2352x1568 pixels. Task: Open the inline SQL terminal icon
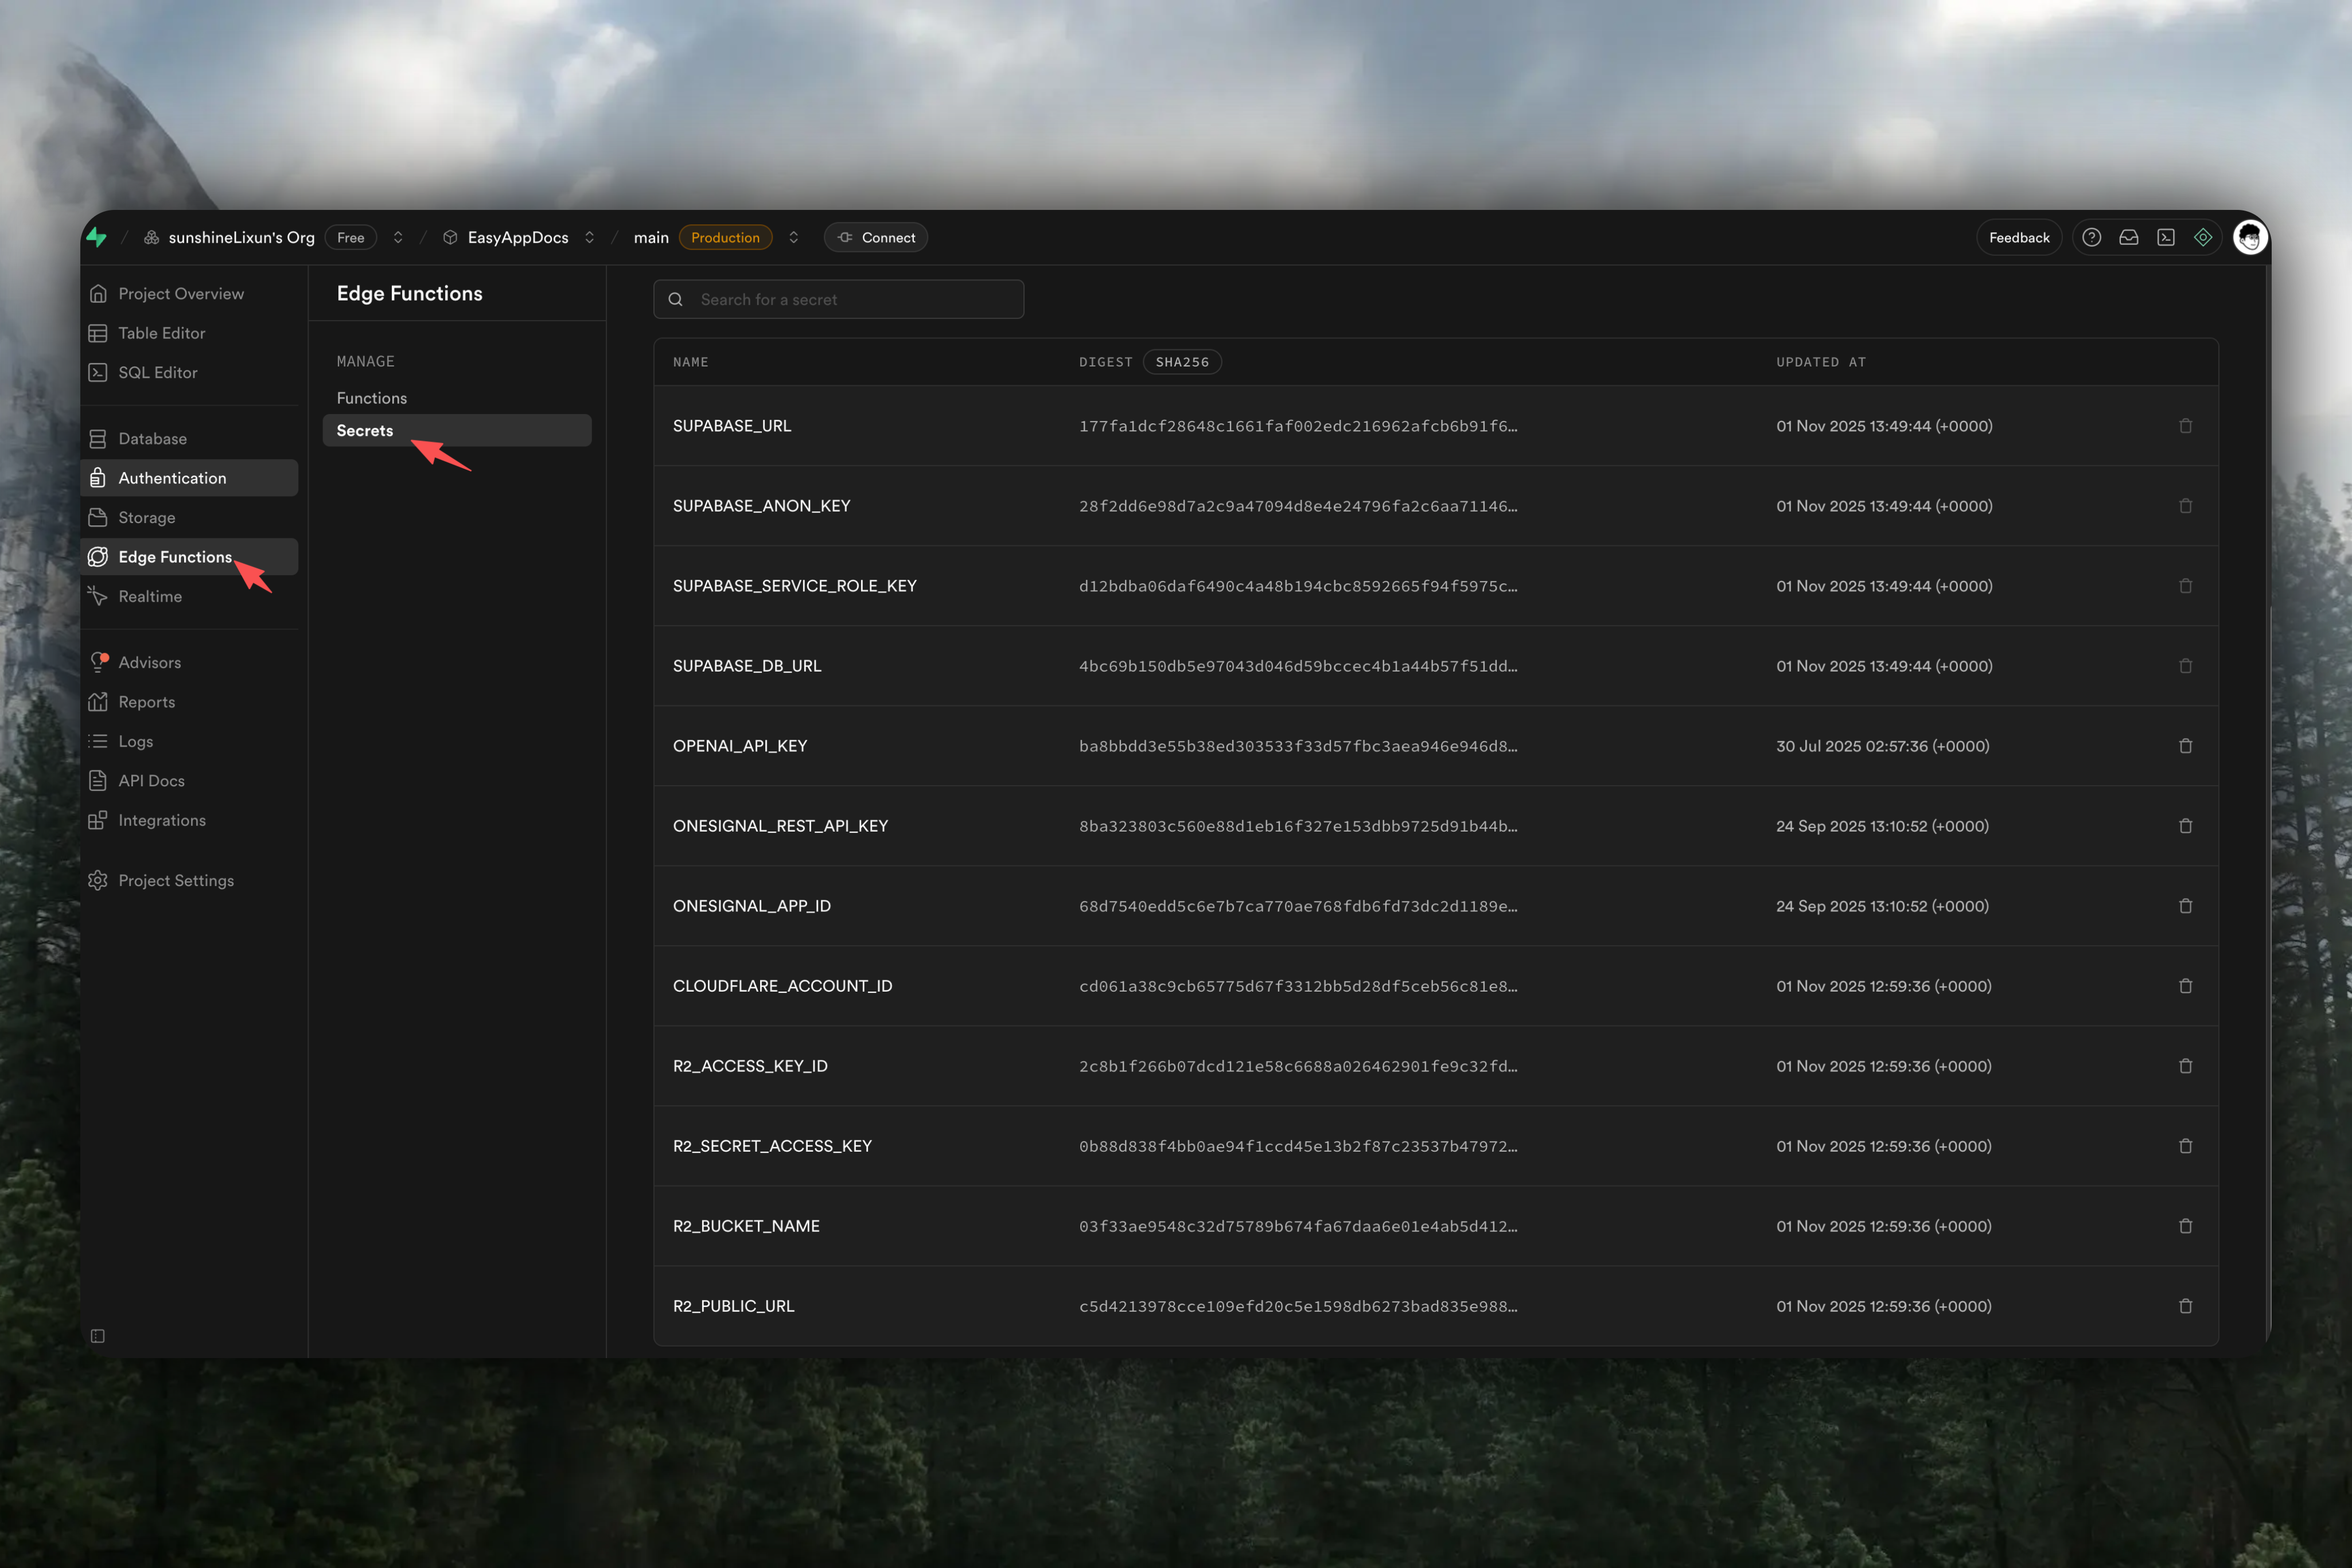point(2165,237)
